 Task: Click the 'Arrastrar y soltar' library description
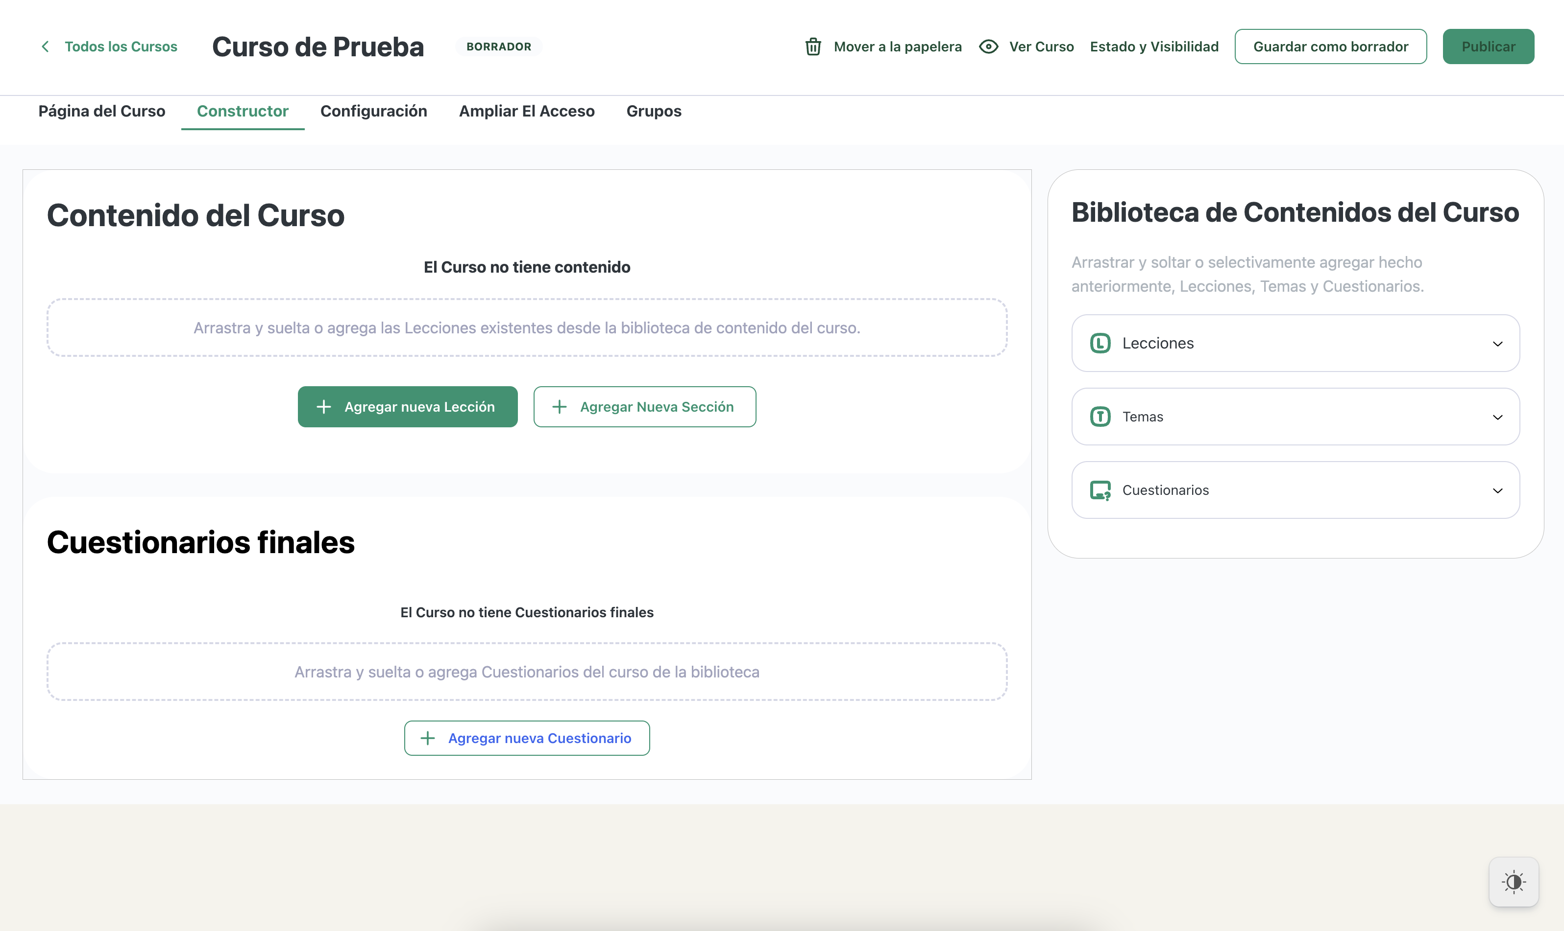click(x=1247, y=274)
